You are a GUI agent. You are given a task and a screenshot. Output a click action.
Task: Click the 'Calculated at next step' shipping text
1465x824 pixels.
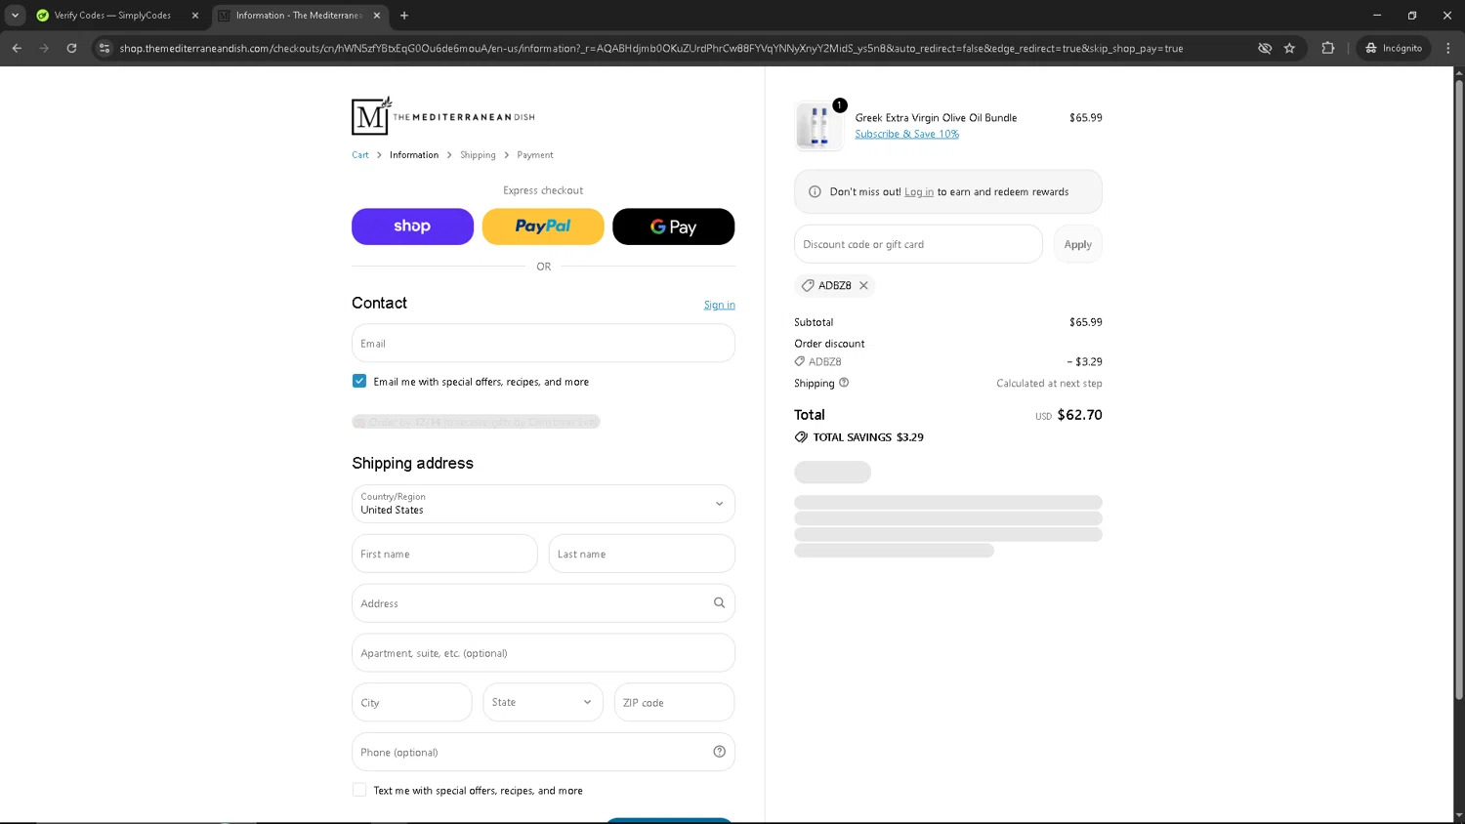[1049, 384]
